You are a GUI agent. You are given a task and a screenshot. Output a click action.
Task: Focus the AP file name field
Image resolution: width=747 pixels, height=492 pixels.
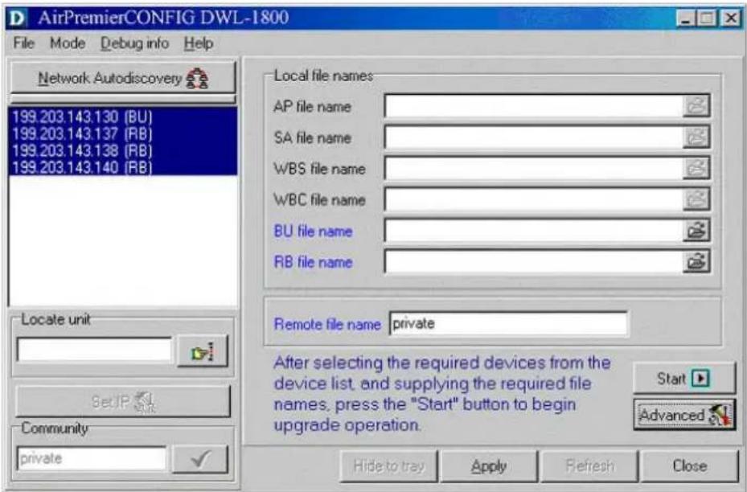pos(534,106)
